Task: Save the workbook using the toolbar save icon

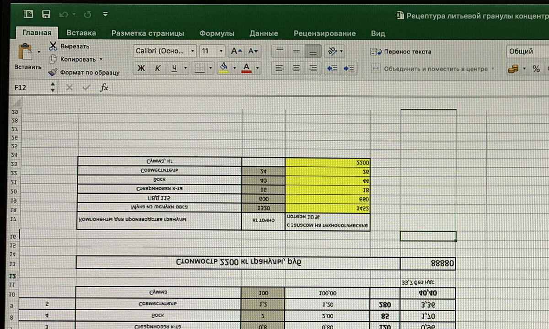Action: click(x=45, y=14)
